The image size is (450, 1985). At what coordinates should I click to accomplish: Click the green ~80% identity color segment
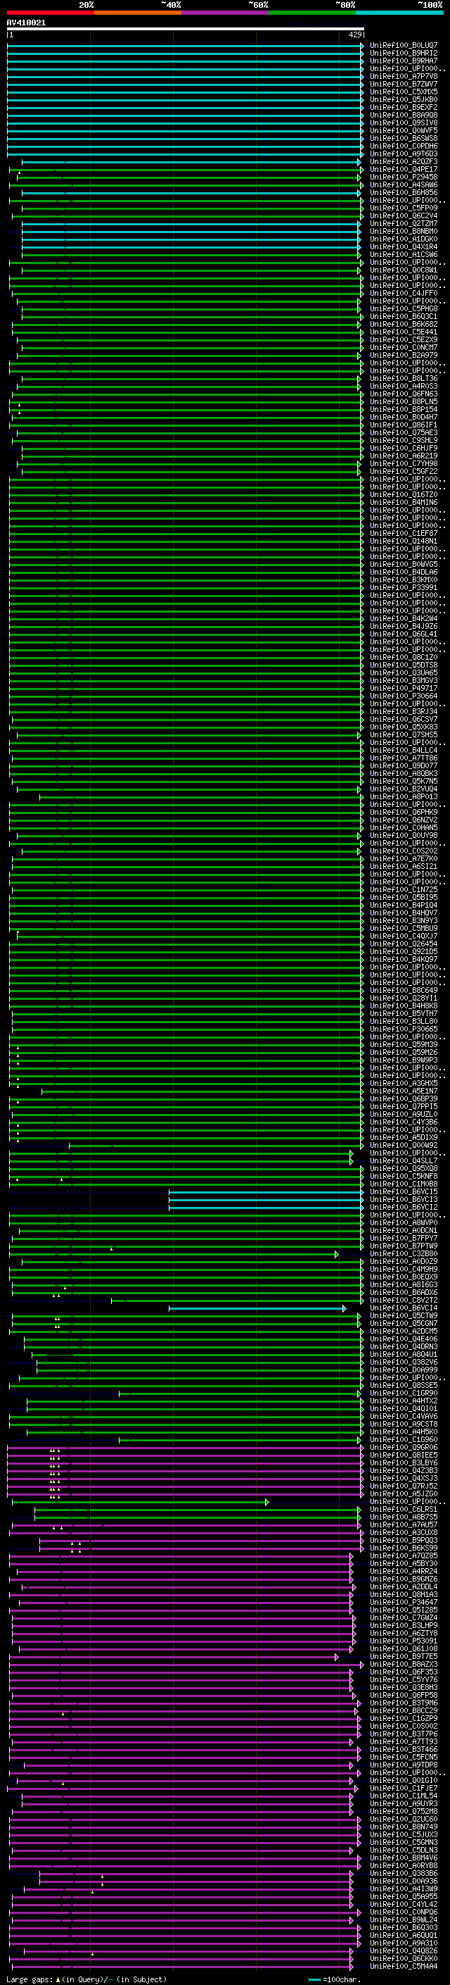coord(312,13)
